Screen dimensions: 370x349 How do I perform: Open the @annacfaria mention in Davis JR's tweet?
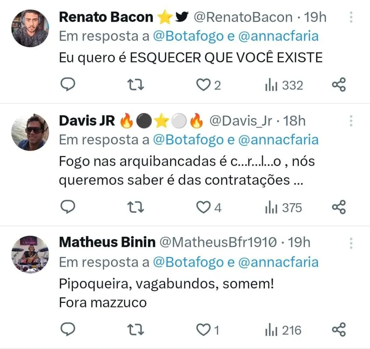coord(278,140)
